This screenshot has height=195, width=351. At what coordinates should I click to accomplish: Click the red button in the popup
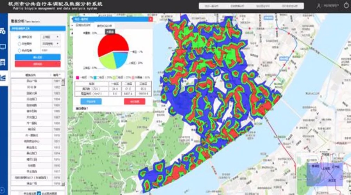coord(135,101)
